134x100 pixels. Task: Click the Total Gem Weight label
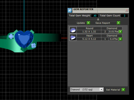coord(80,16)
